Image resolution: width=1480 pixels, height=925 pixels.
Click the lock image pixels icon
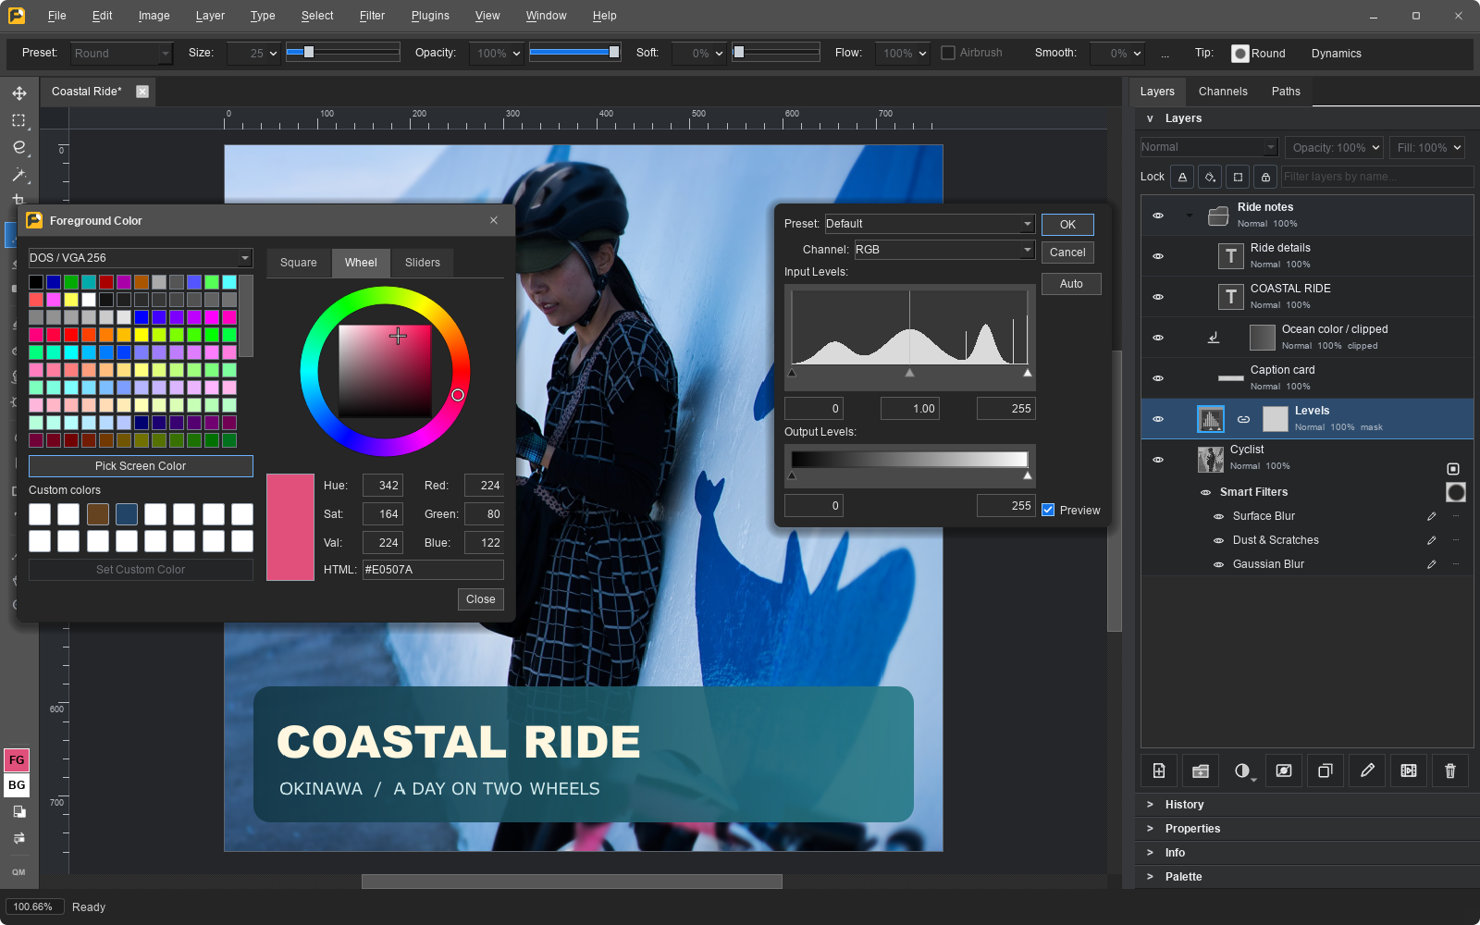click(x=1210, y=177)
